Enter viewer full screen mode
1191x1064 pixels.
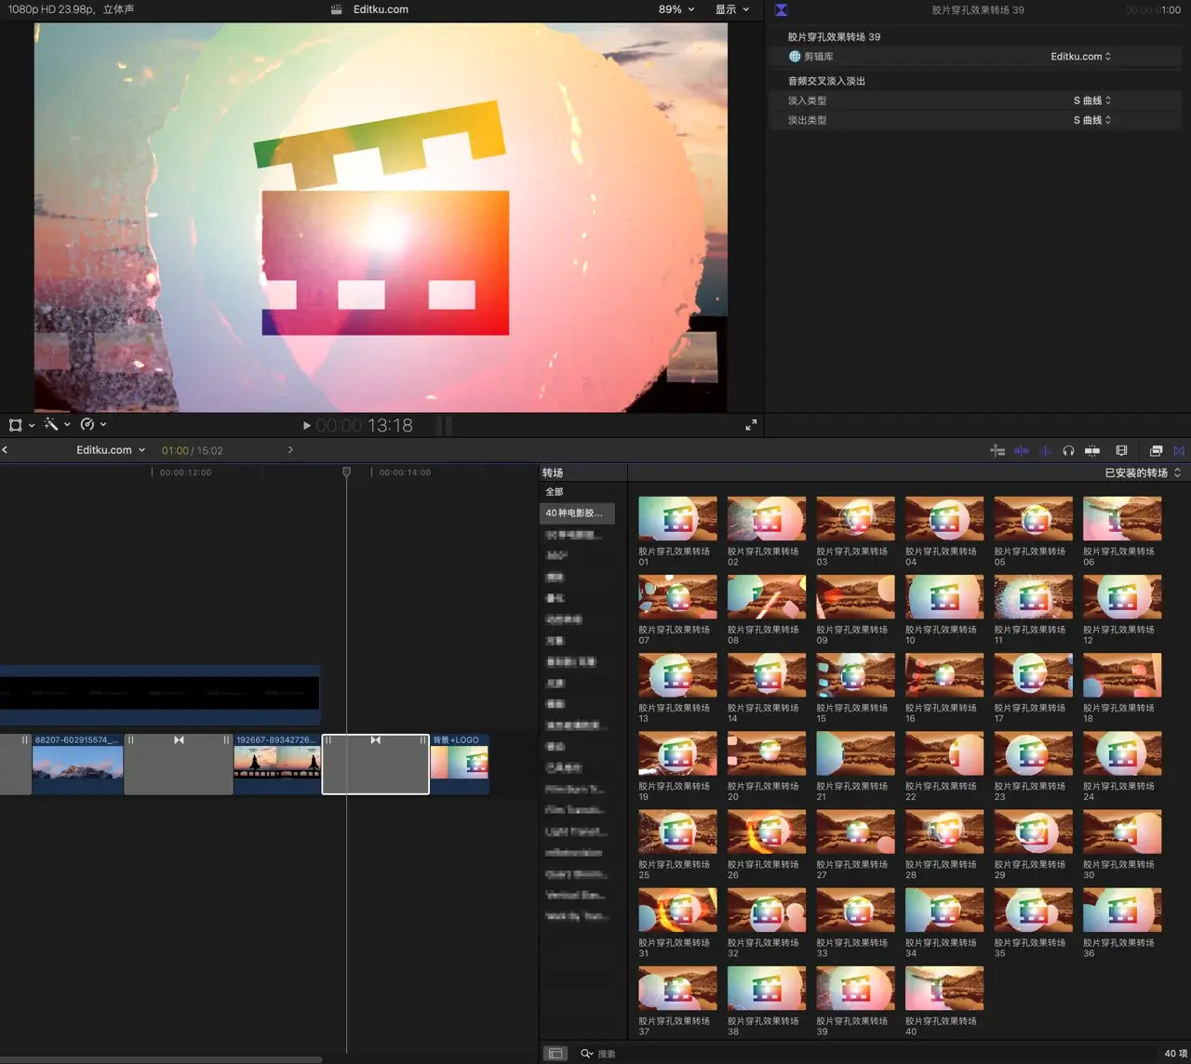tap(751, 425)
